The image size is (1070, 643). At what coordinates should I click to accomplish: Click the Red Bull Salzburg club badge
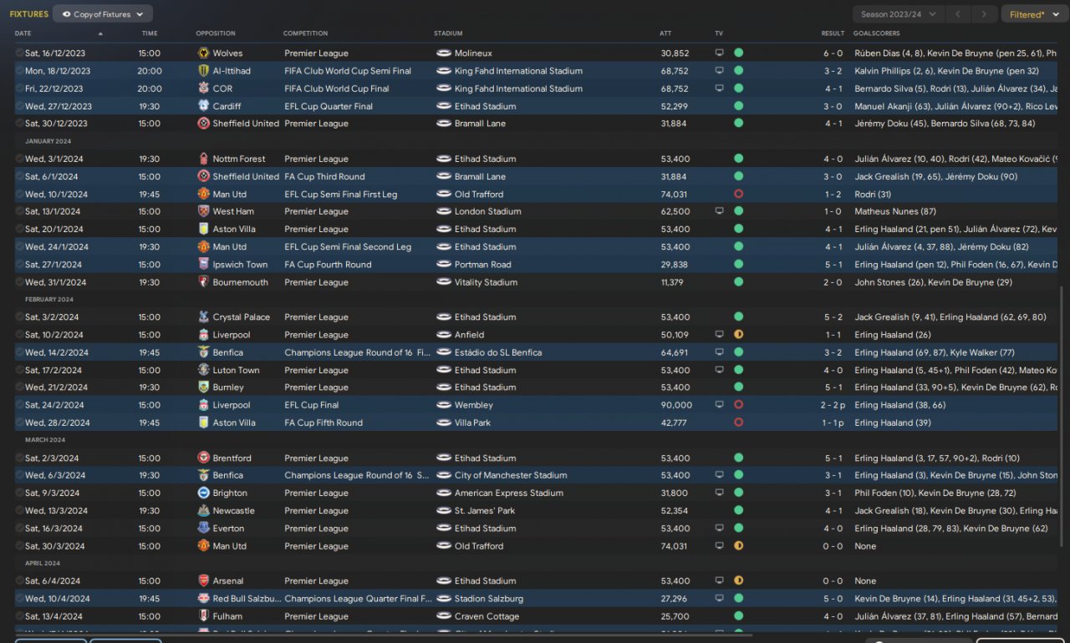(203, 599)
